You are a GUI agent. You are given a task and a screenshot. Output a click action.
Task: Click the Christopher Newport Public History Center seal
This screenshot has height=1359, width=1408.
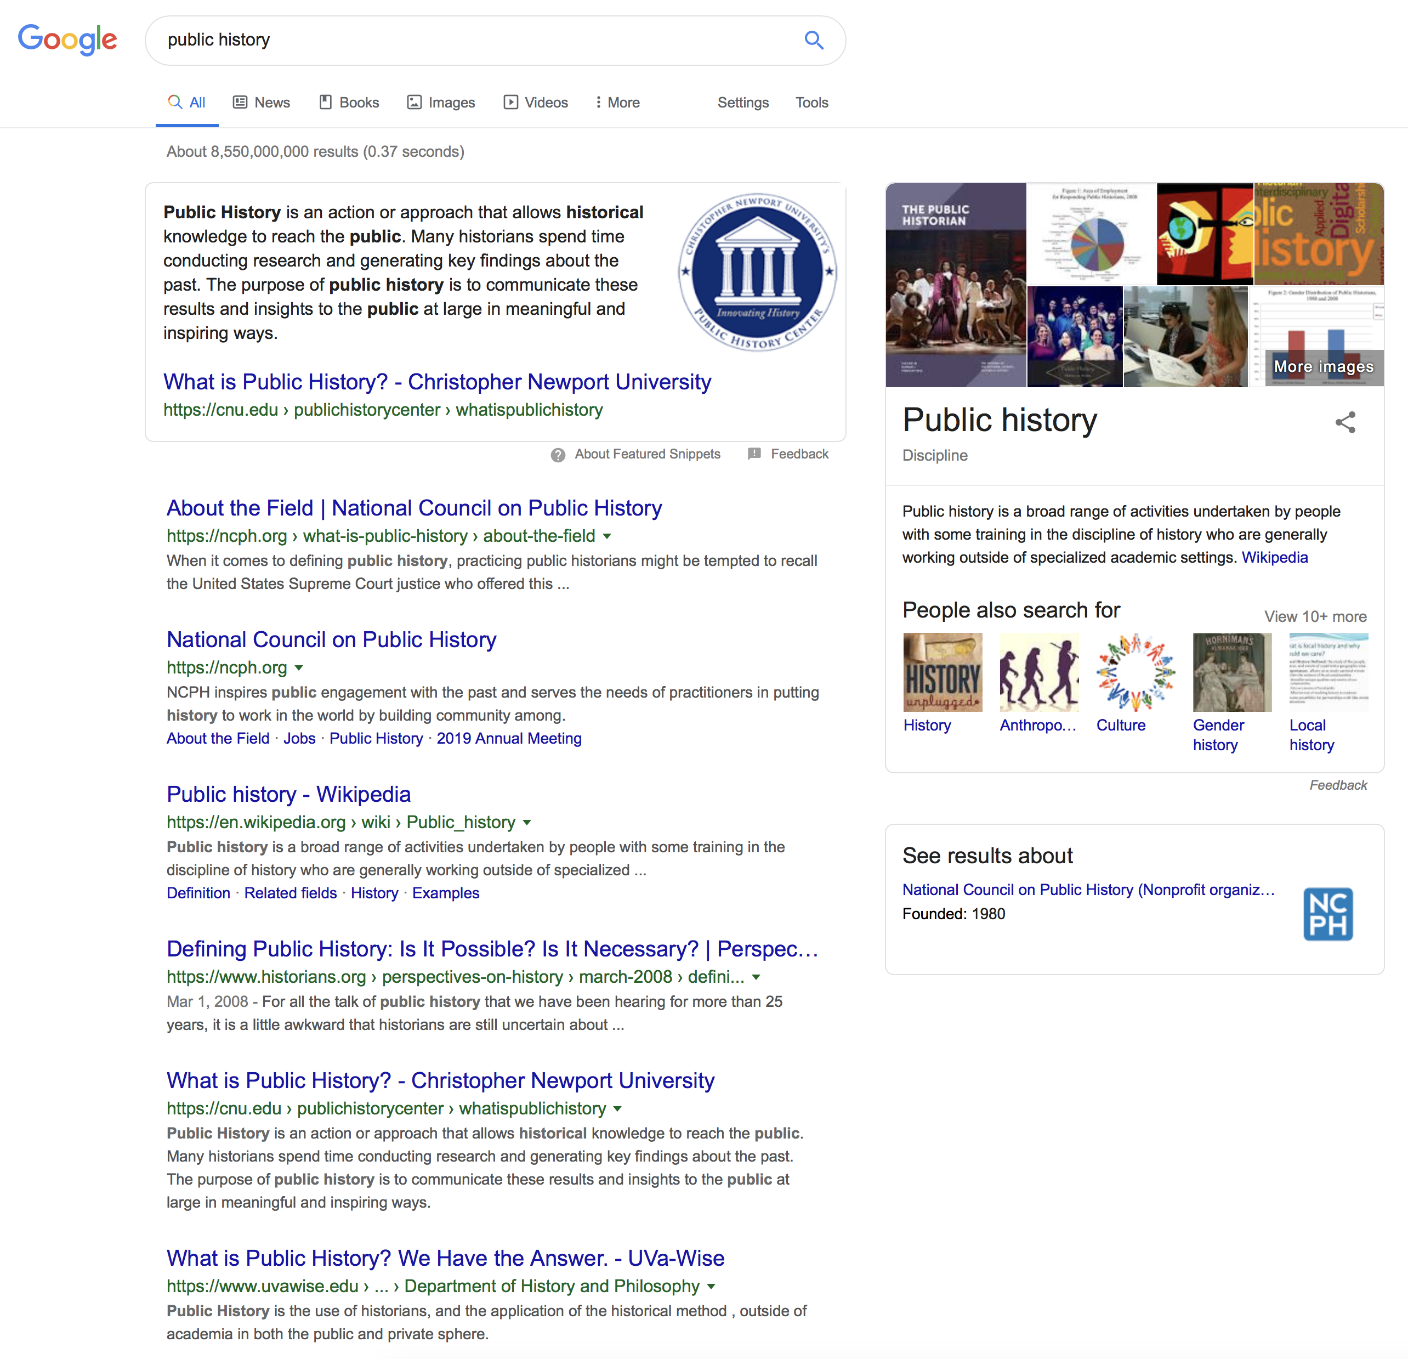757,271
